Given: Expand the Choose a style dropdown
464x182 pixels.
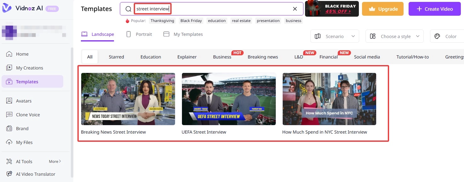Looking at the screenshot, I should [x=394, y=36].
